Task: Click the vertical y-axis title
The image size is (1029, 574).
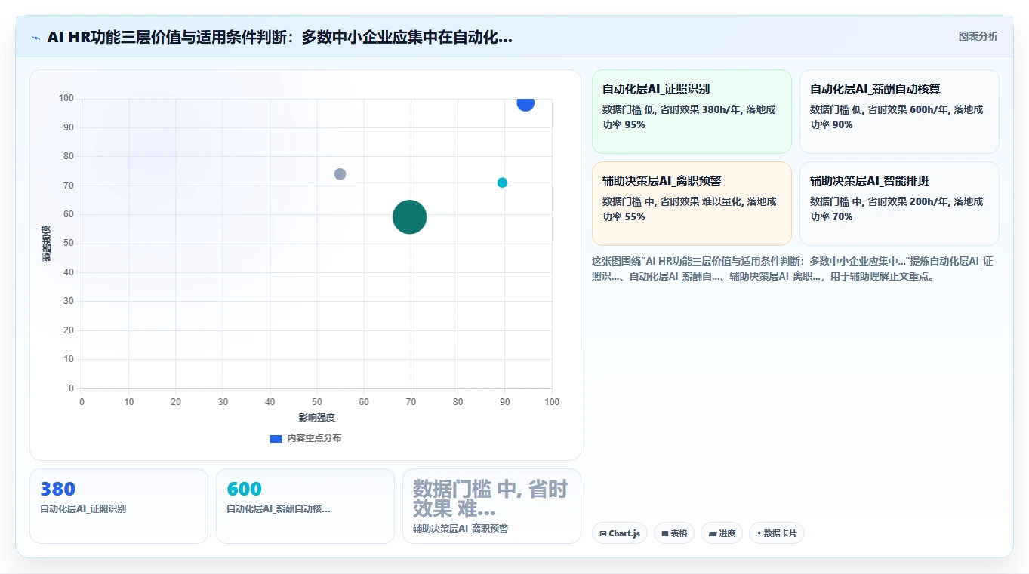Action: coord(47,244)
